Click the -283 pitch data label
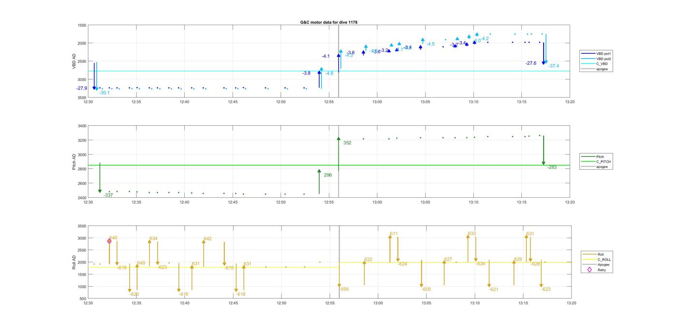677x335 pixels. pyautogui.click(x=552, y=167)
